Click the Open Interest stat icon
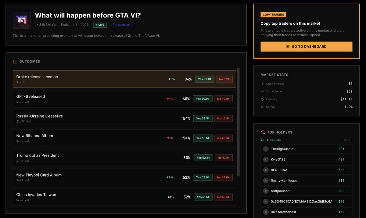This screenshot has height=218, width=366. (262, 84)
